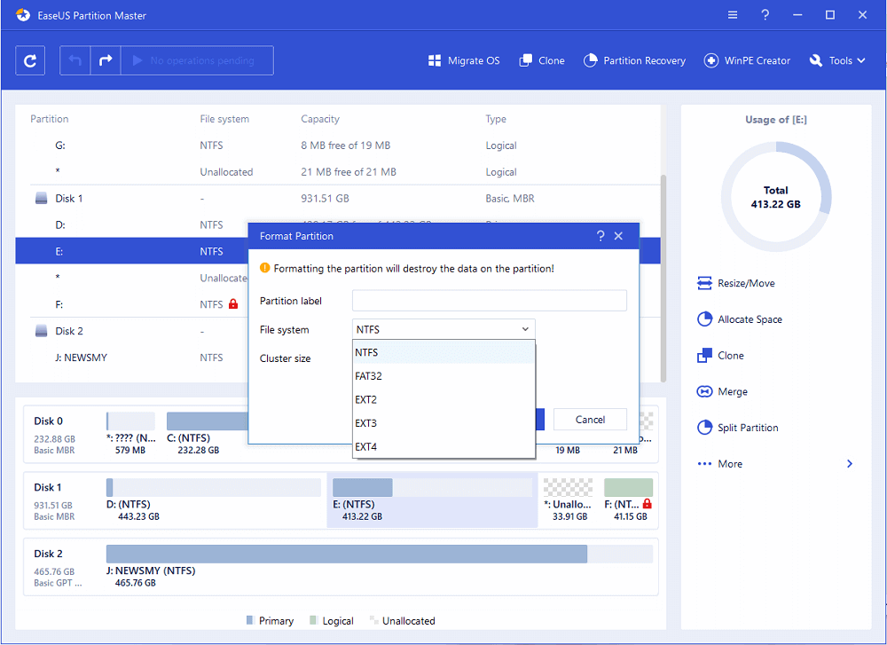Launch the WinPE Creator

[746, 60]
